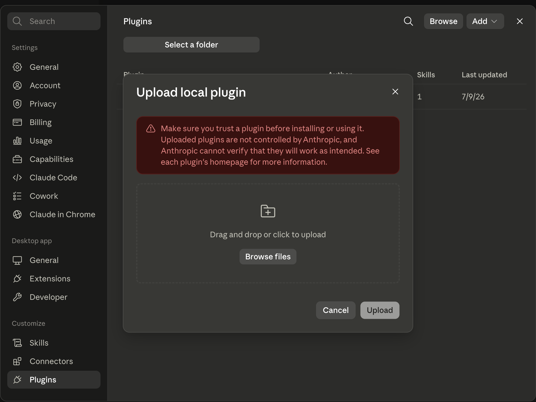Open Capabilities settings

(x=54, y=159)
